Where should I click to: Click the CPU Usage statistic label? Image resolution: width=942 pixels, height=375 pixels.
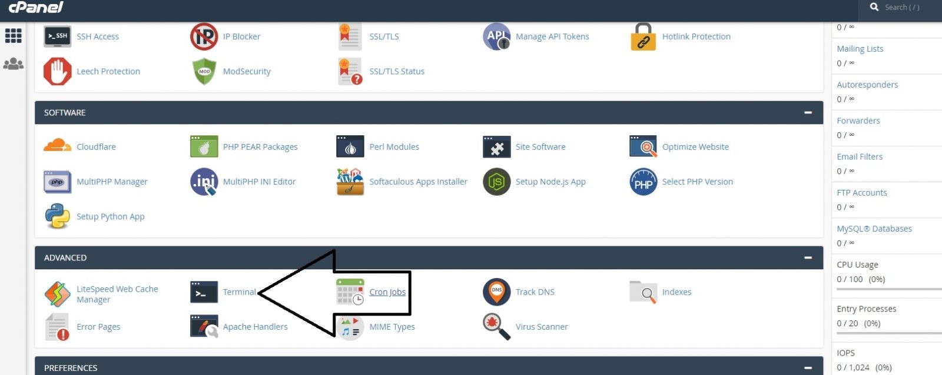tap(857, 265)
